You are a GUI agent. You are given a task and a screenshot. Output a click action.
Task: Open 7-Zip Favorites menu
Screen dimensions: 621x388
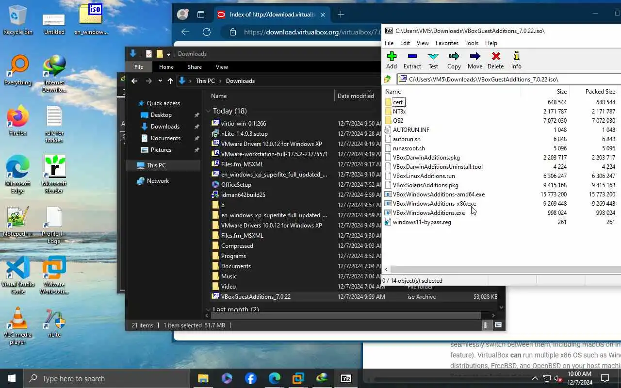click(x=447, y=43)
